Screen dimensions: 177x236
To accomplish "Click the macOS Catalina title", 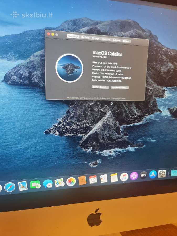I will coord(108,53).
